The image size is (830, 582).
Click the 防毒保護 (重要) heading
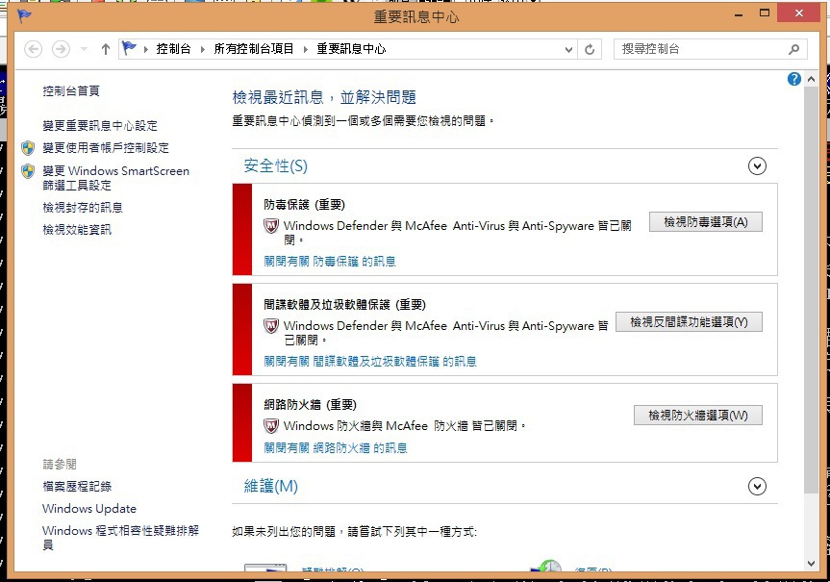click(x=304, y=204)
